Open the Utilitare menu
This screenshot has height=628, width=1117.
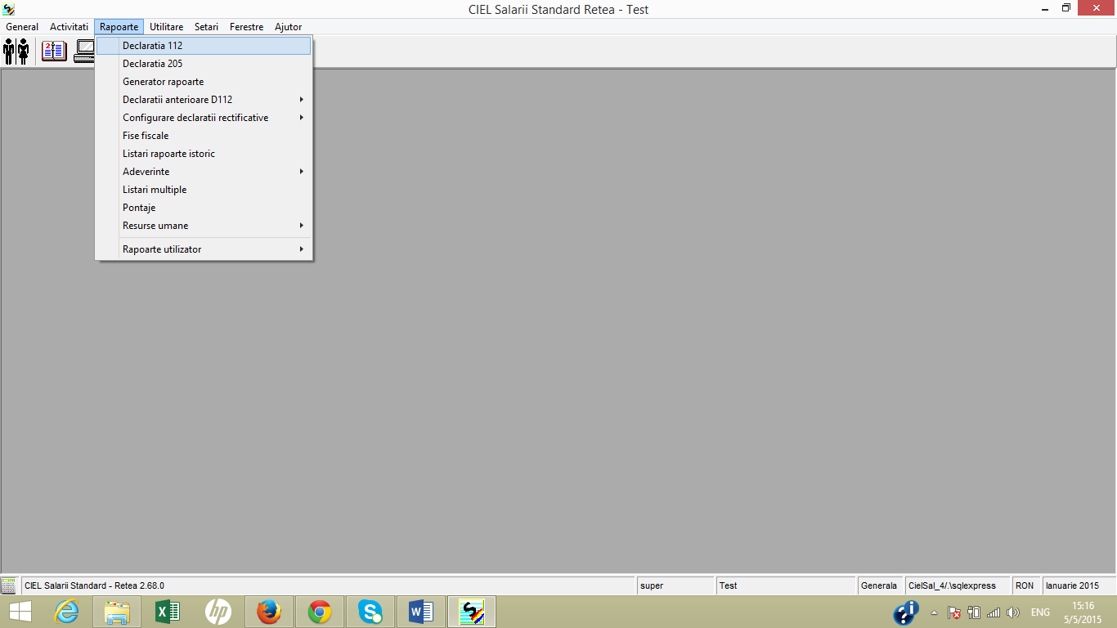coord(167,27)
